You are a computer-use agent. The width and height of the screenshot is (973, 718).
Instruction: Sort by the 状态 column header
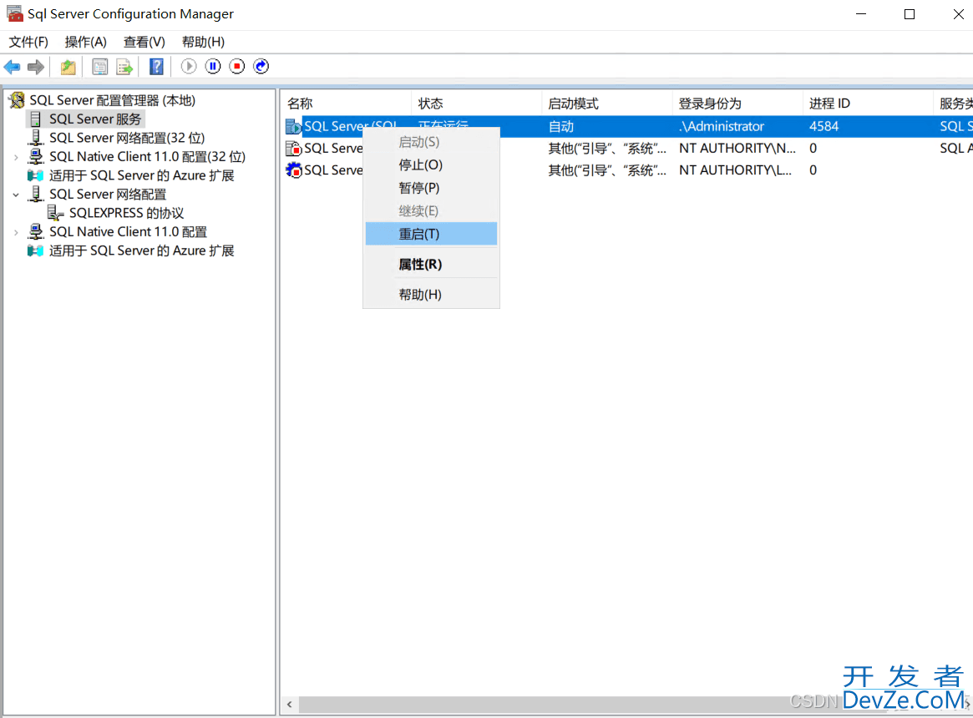477,104
